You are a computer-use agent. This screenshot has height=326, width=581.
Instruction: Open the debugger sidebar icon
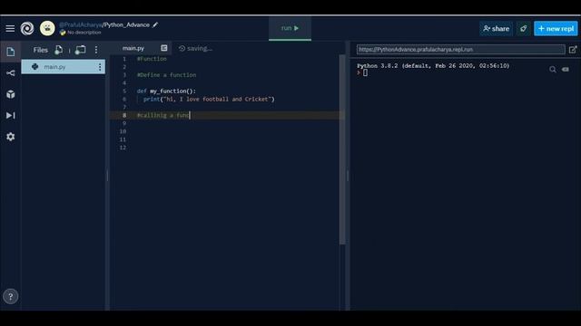click(x=10, y=115)
